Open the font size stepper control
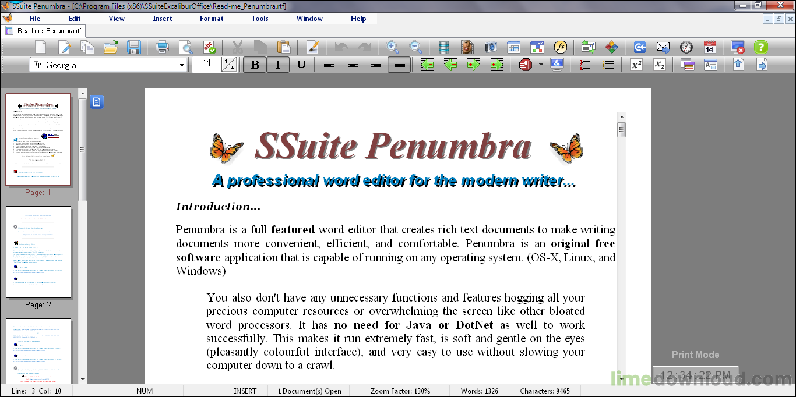The image size is (796, 397). 230,65
